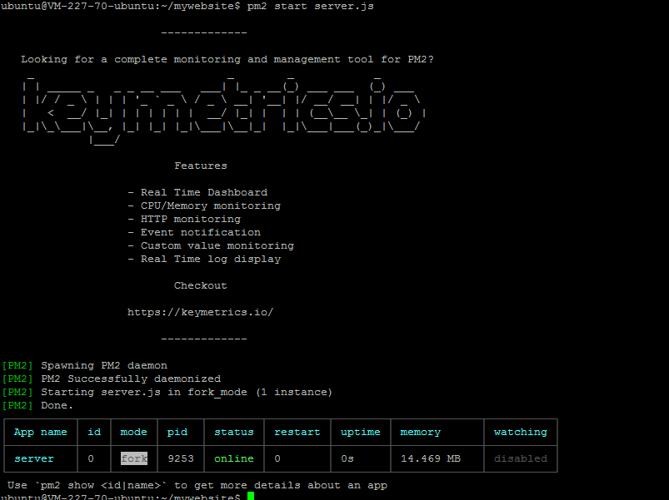
Task: Click the highlighted 'fork' mode cell
Action: tap(134, 458)
